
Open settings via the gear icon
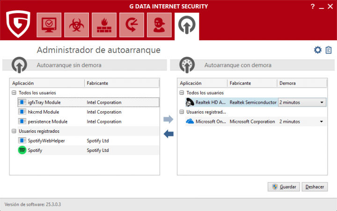318,50
